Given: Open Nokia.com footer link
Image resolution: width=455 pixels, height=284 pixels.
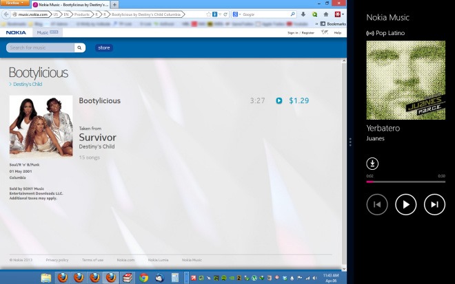Looking at the screenshot, I should point(125,260).
